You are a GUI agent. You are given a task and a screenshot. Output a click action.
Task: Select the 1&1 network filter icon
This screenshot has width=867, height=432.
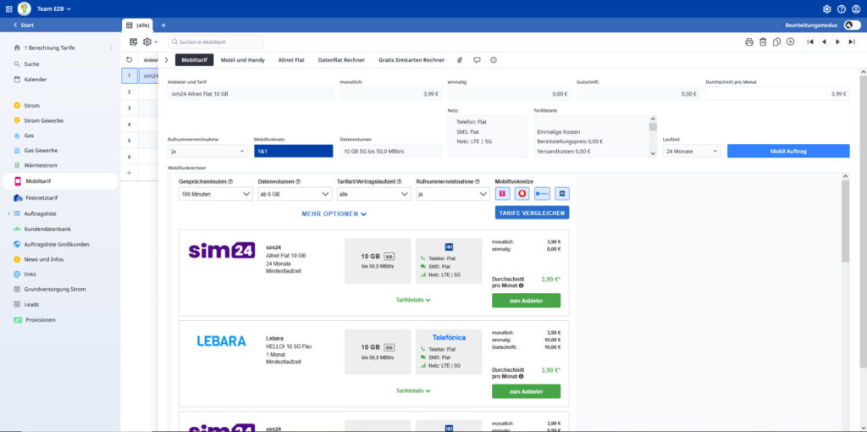[562, 194]
